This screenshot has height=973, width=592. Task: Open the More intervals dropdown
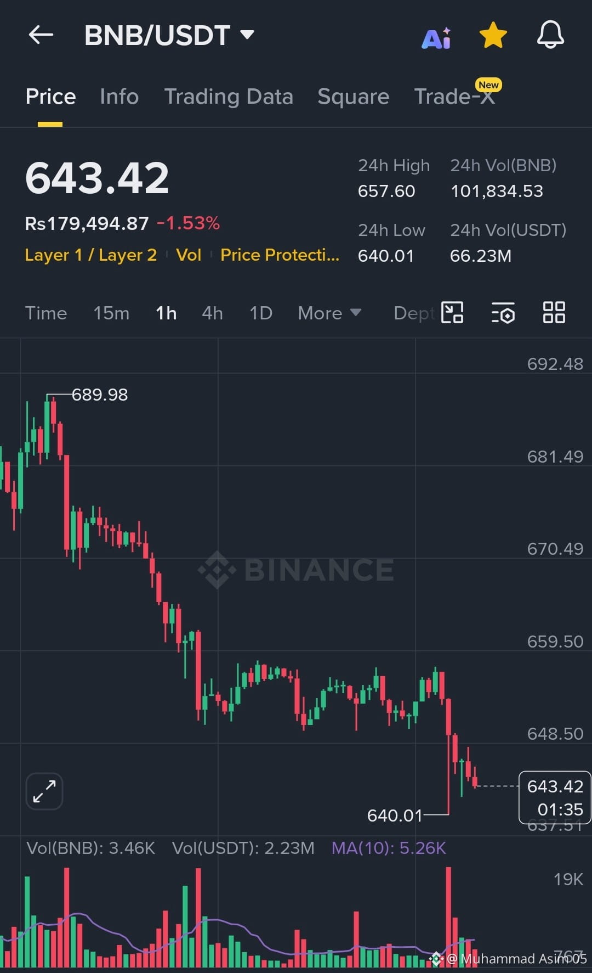pyautogui.click(x=329, y=313)
